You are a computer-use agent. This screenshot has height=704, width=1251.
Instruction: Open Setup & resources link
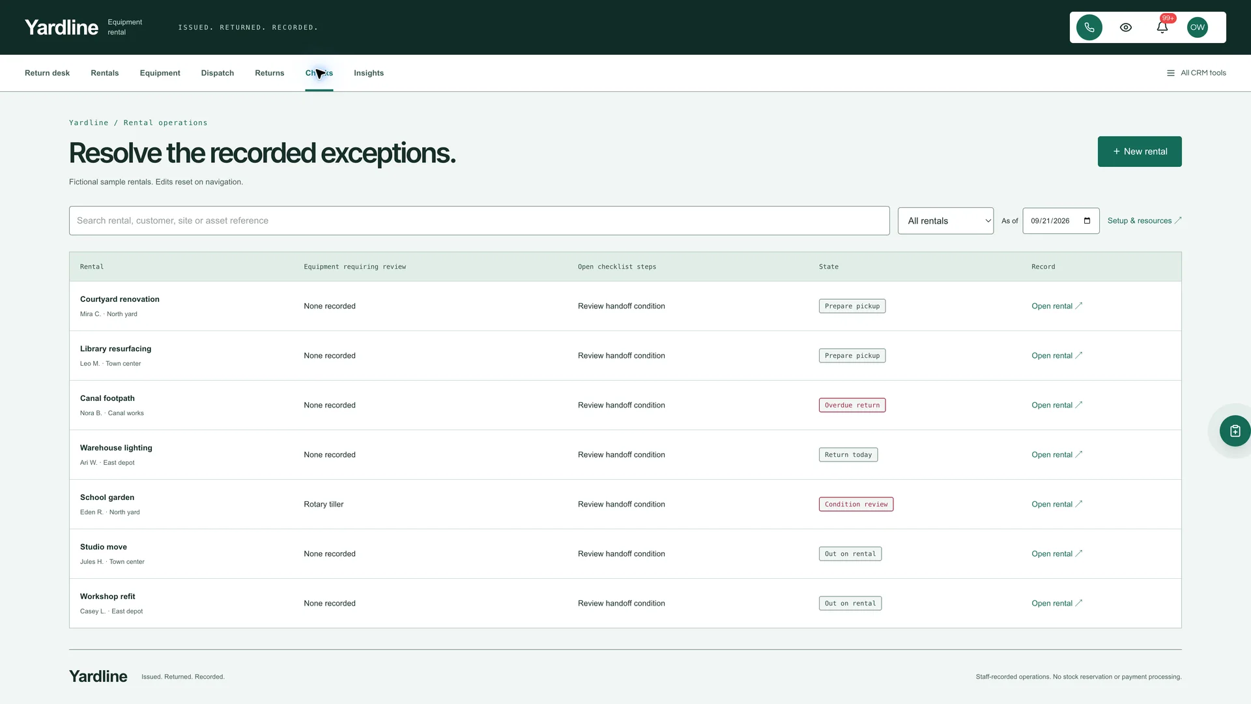[1144, 221]
